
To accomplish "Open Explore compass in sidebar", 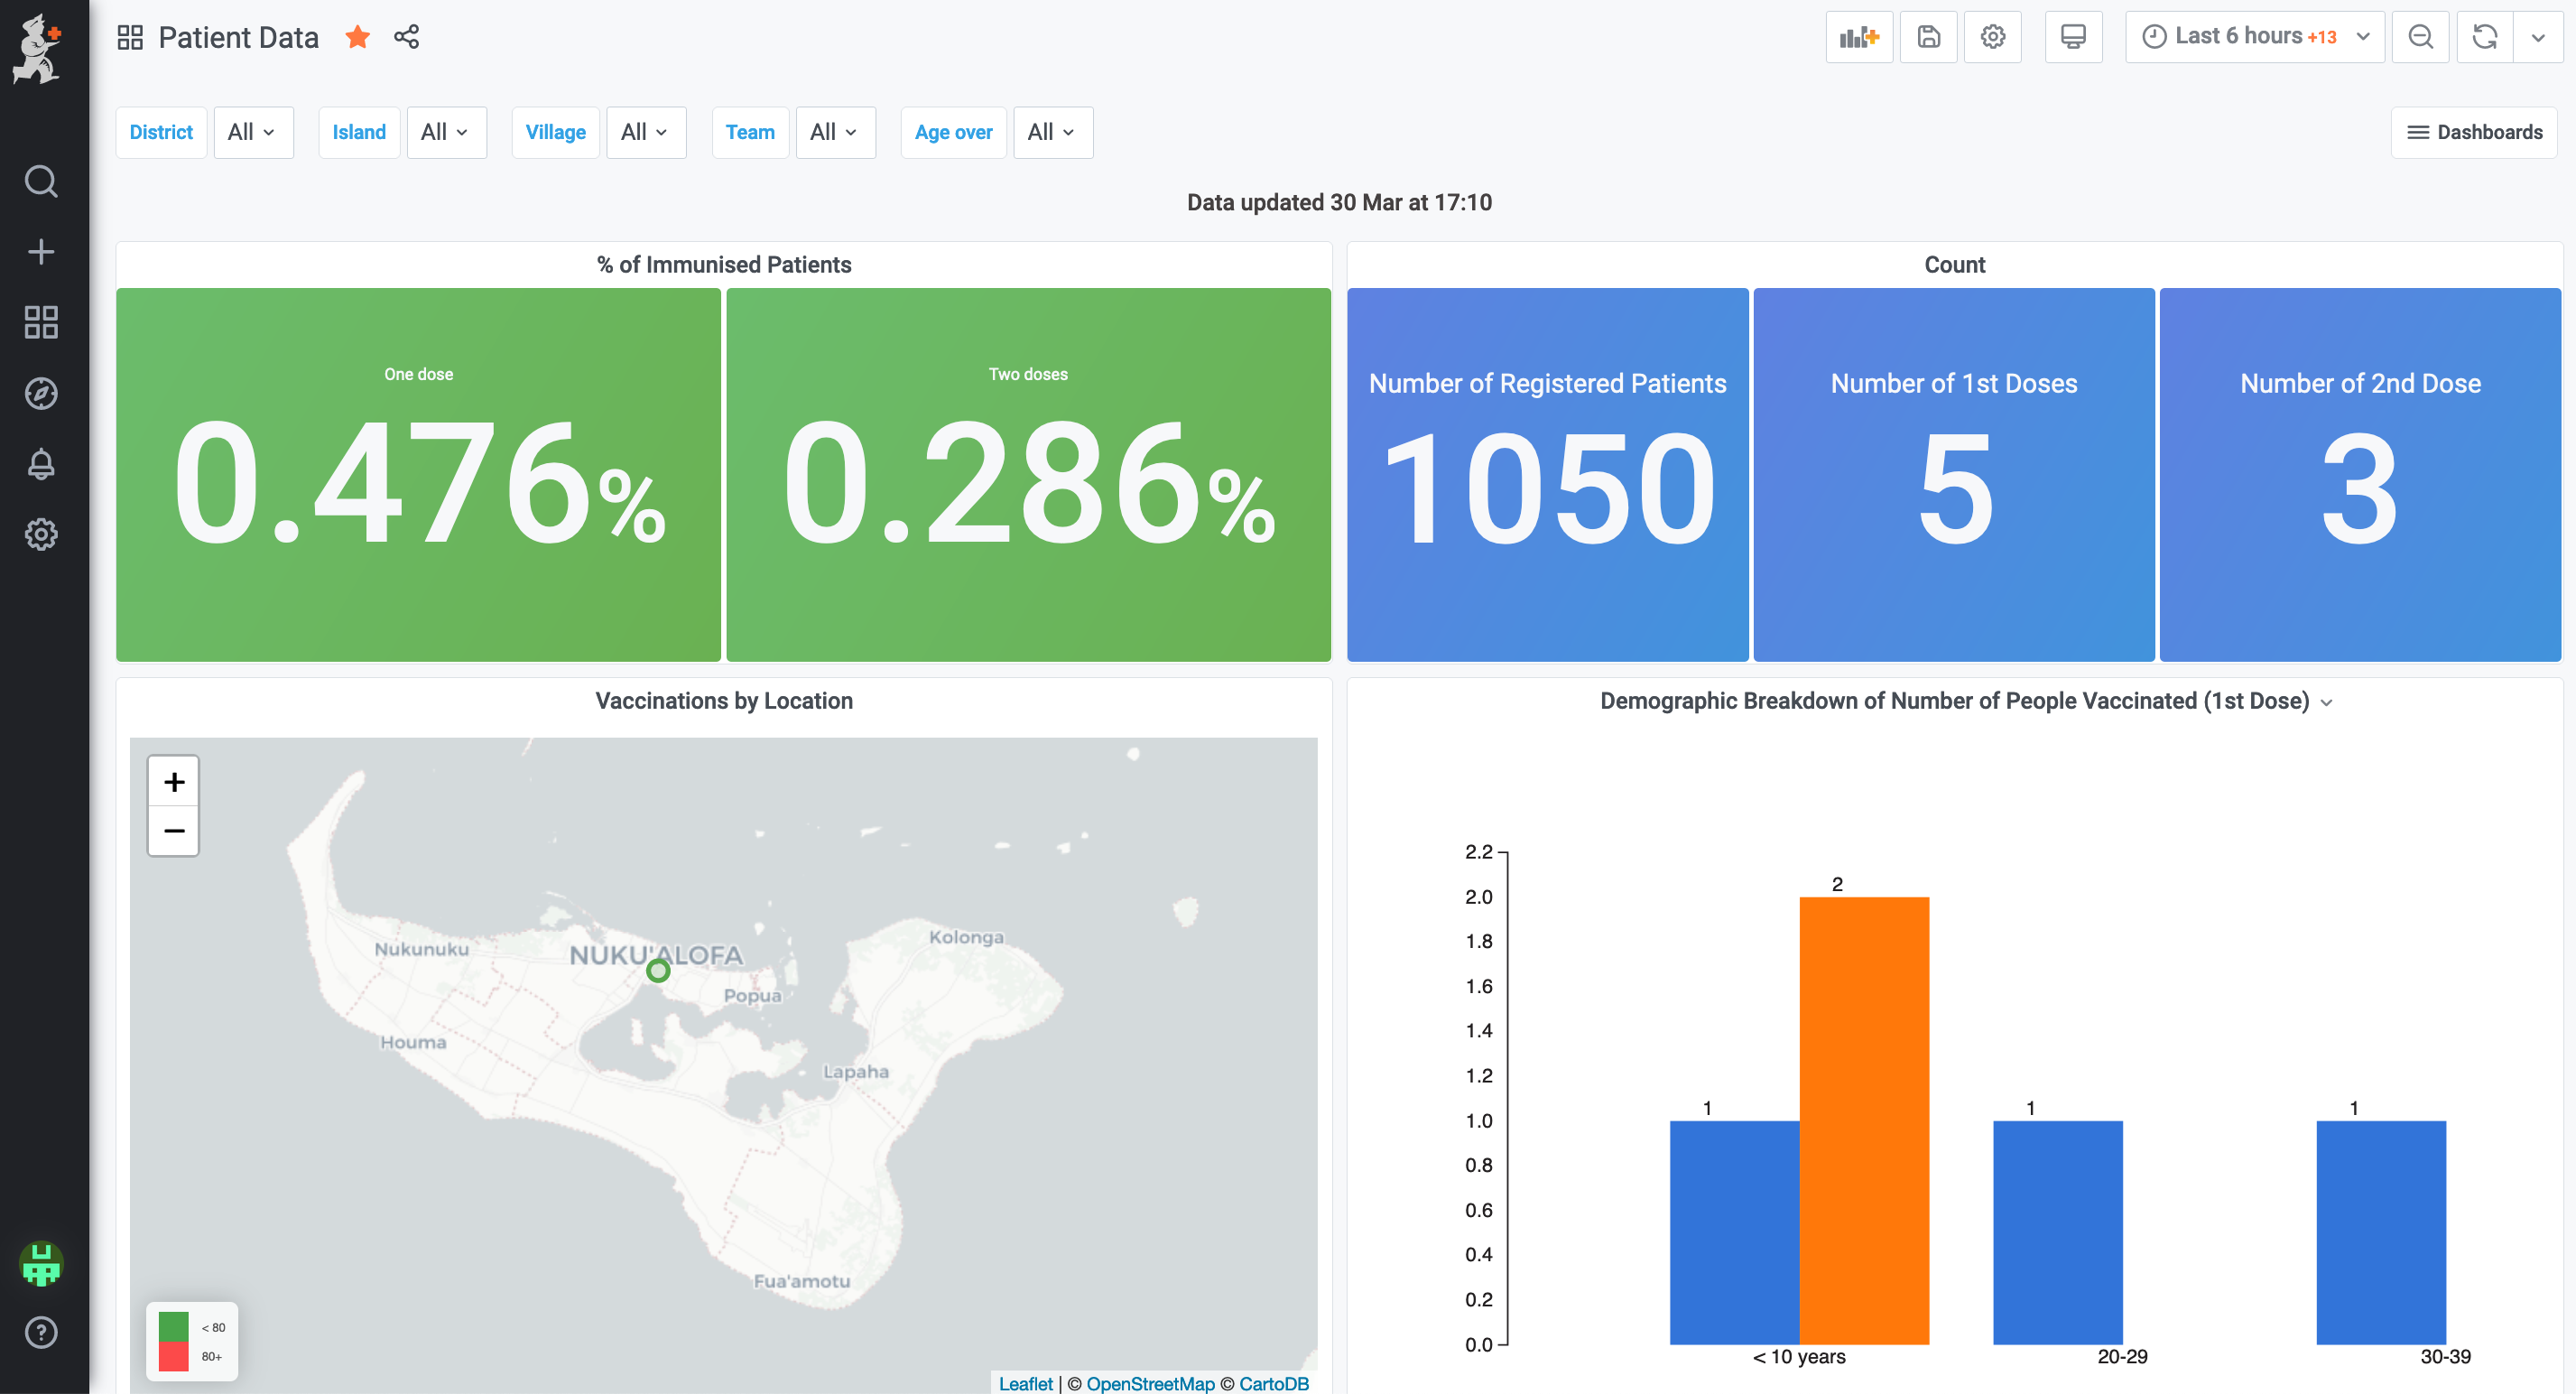I will [41, 393].
